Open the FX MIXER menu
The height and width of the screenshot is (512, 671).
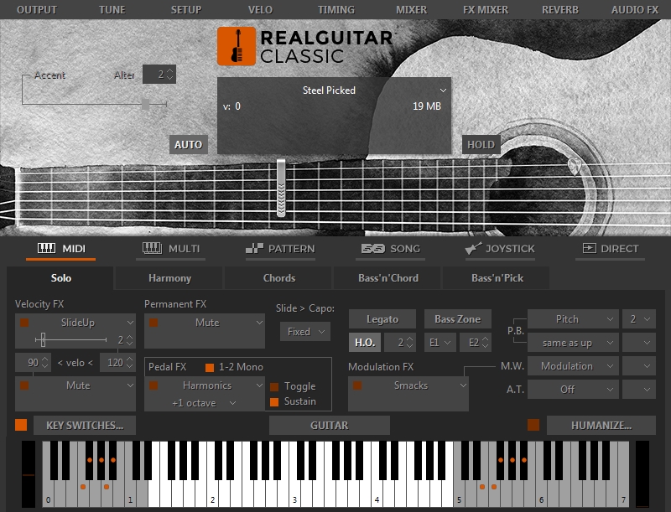[x=486, y=9]
